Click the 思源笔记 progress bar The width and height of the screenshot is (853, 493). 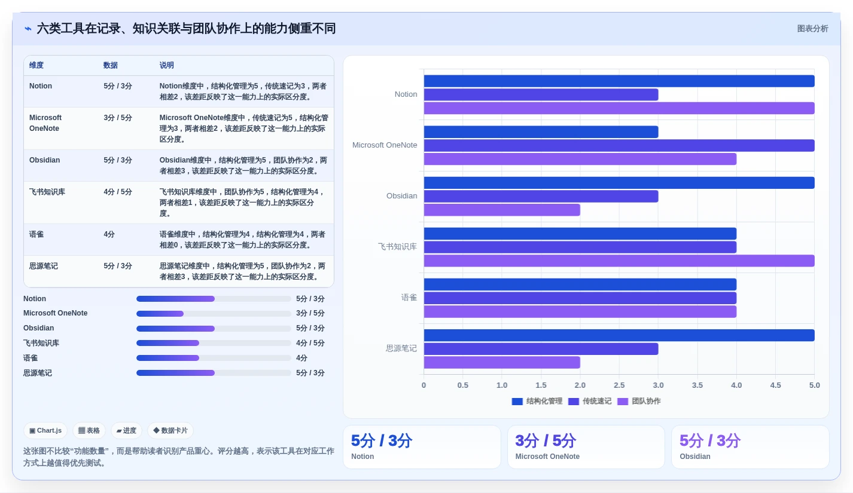coord(214,373)
